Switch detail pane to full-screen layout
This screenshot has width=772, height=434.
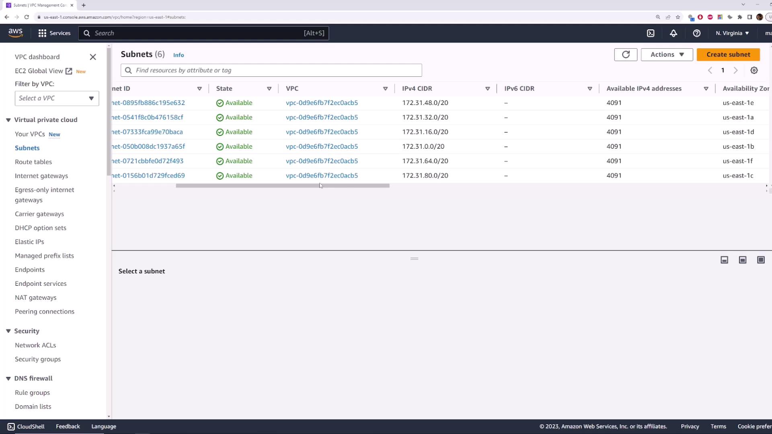pos(761,260)
